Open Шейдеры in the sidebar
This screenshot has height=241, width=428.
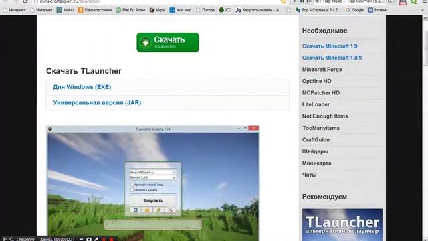315,152
